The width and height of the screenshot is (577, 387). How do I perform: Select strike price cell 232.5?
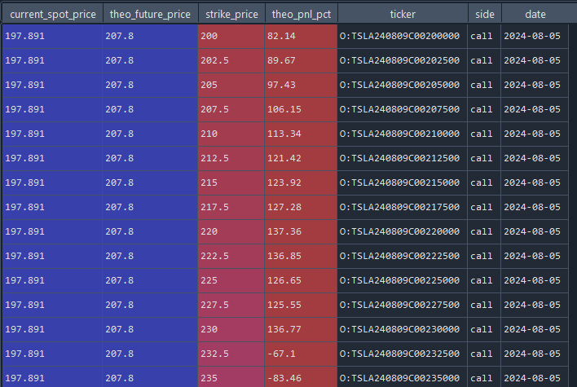coord(231,354)
